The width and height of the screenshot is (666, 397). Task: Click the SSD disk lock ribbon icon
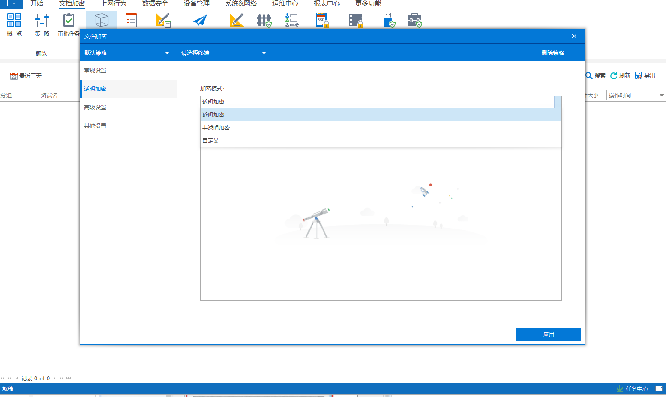pos(322,20)
